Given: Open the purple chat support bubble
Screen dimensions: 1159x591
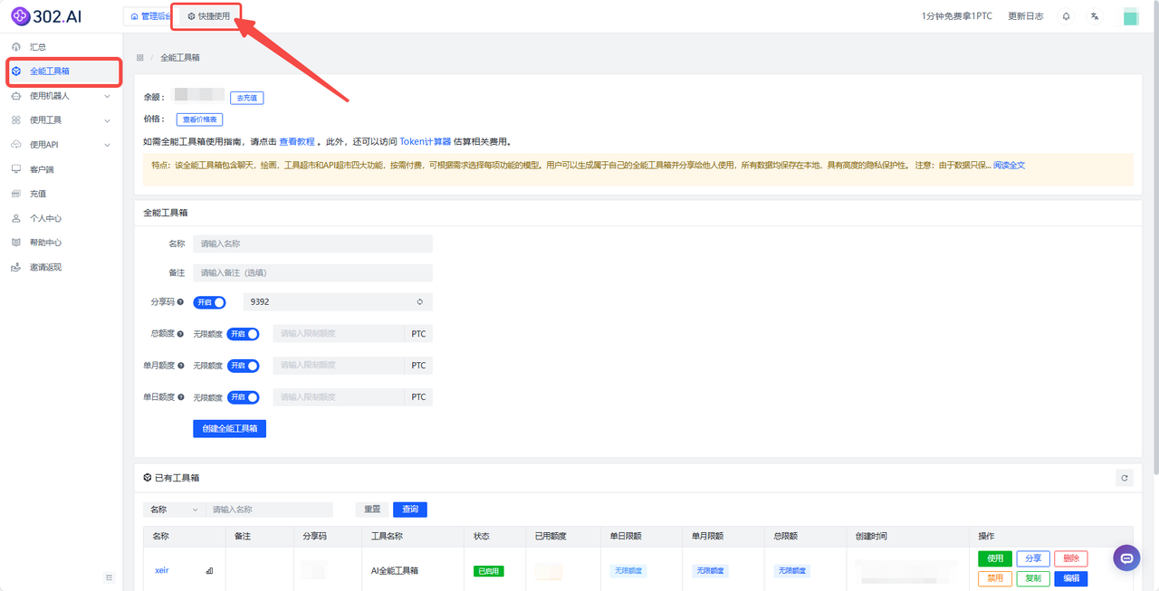Looking at the screenshot, I should pyautogui.click(x=1126, y=558).
